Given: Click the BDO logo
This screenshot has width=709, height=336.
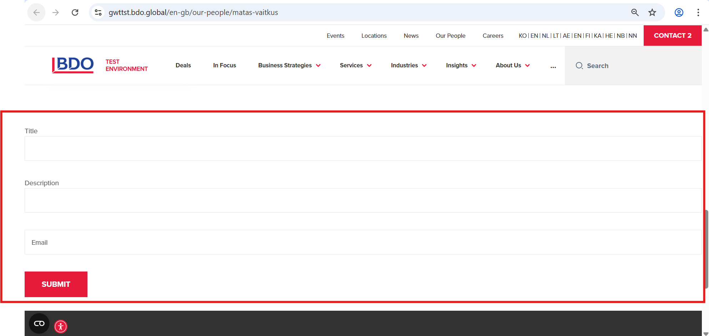Looking at the screenshot, I should tap(73, 65).
